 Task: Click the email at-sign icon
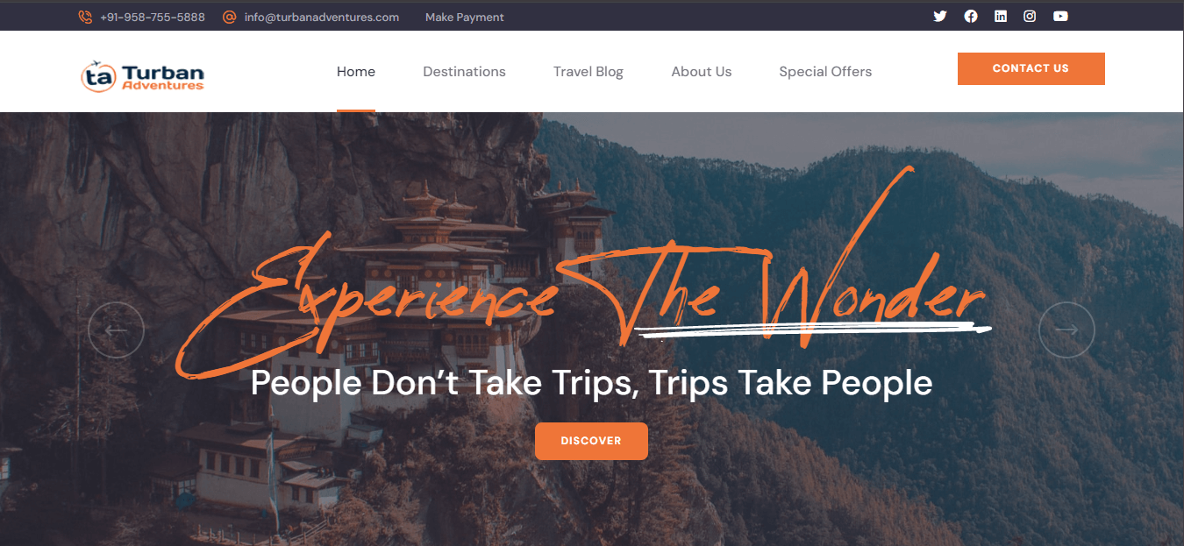point(230,17)
